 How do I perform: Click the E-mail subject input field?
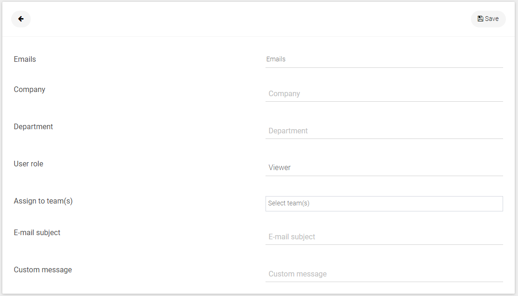click(x=384, y=237)
